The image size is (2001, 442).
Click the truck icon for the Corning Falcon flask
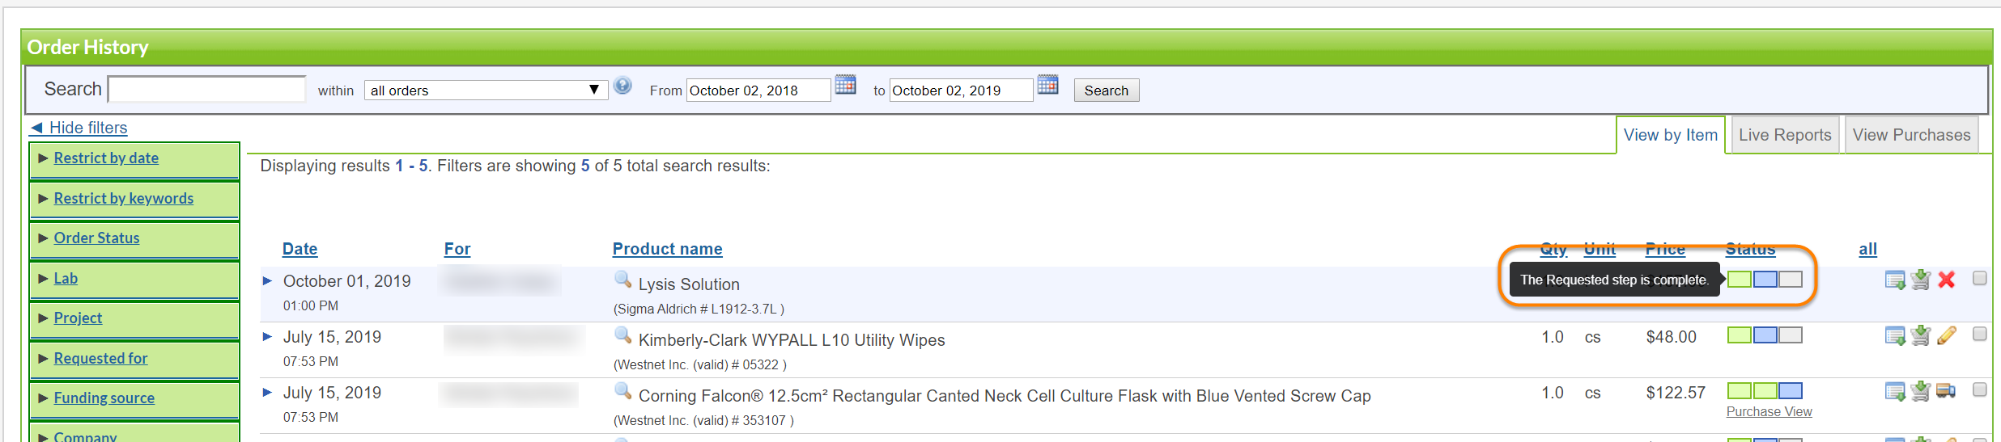click(x=1947, y=391)
